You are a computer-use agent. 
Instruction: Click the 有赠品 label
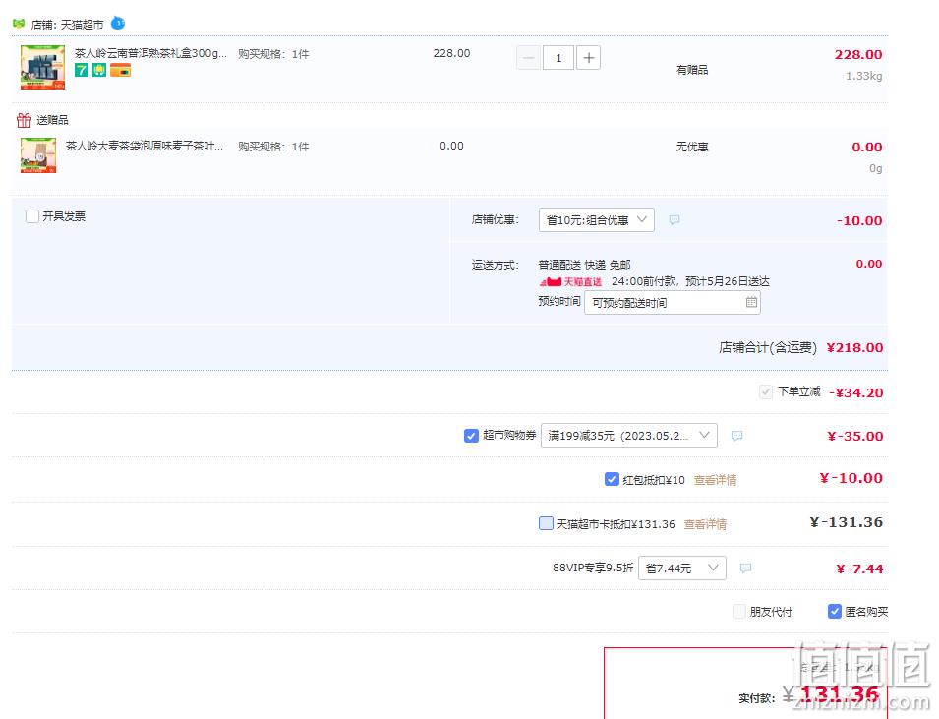click(x=692, y=70)
